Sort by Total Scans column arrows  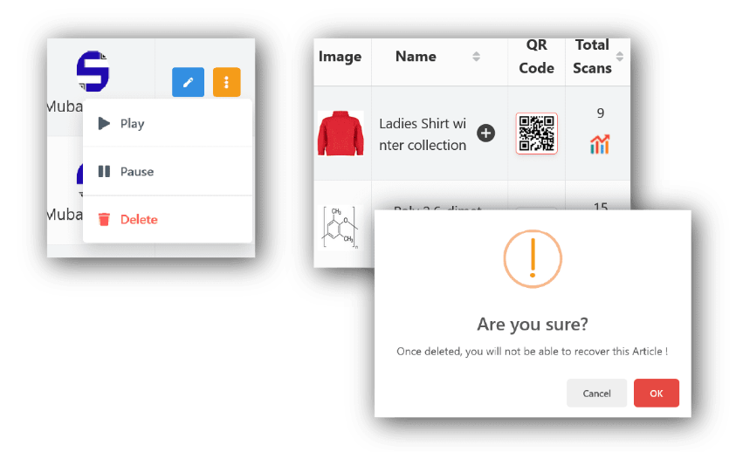(620, 57)
